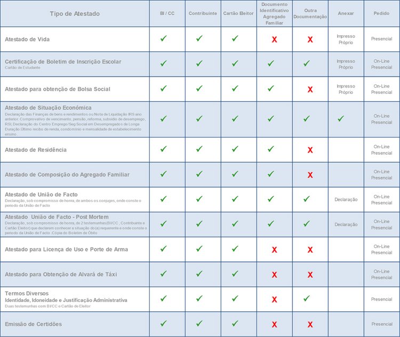Click the red X under Documento Identificativo for Licença de Porte de Arma
Viewport: 400px width, 337px height.
click(x=274, y=250)
